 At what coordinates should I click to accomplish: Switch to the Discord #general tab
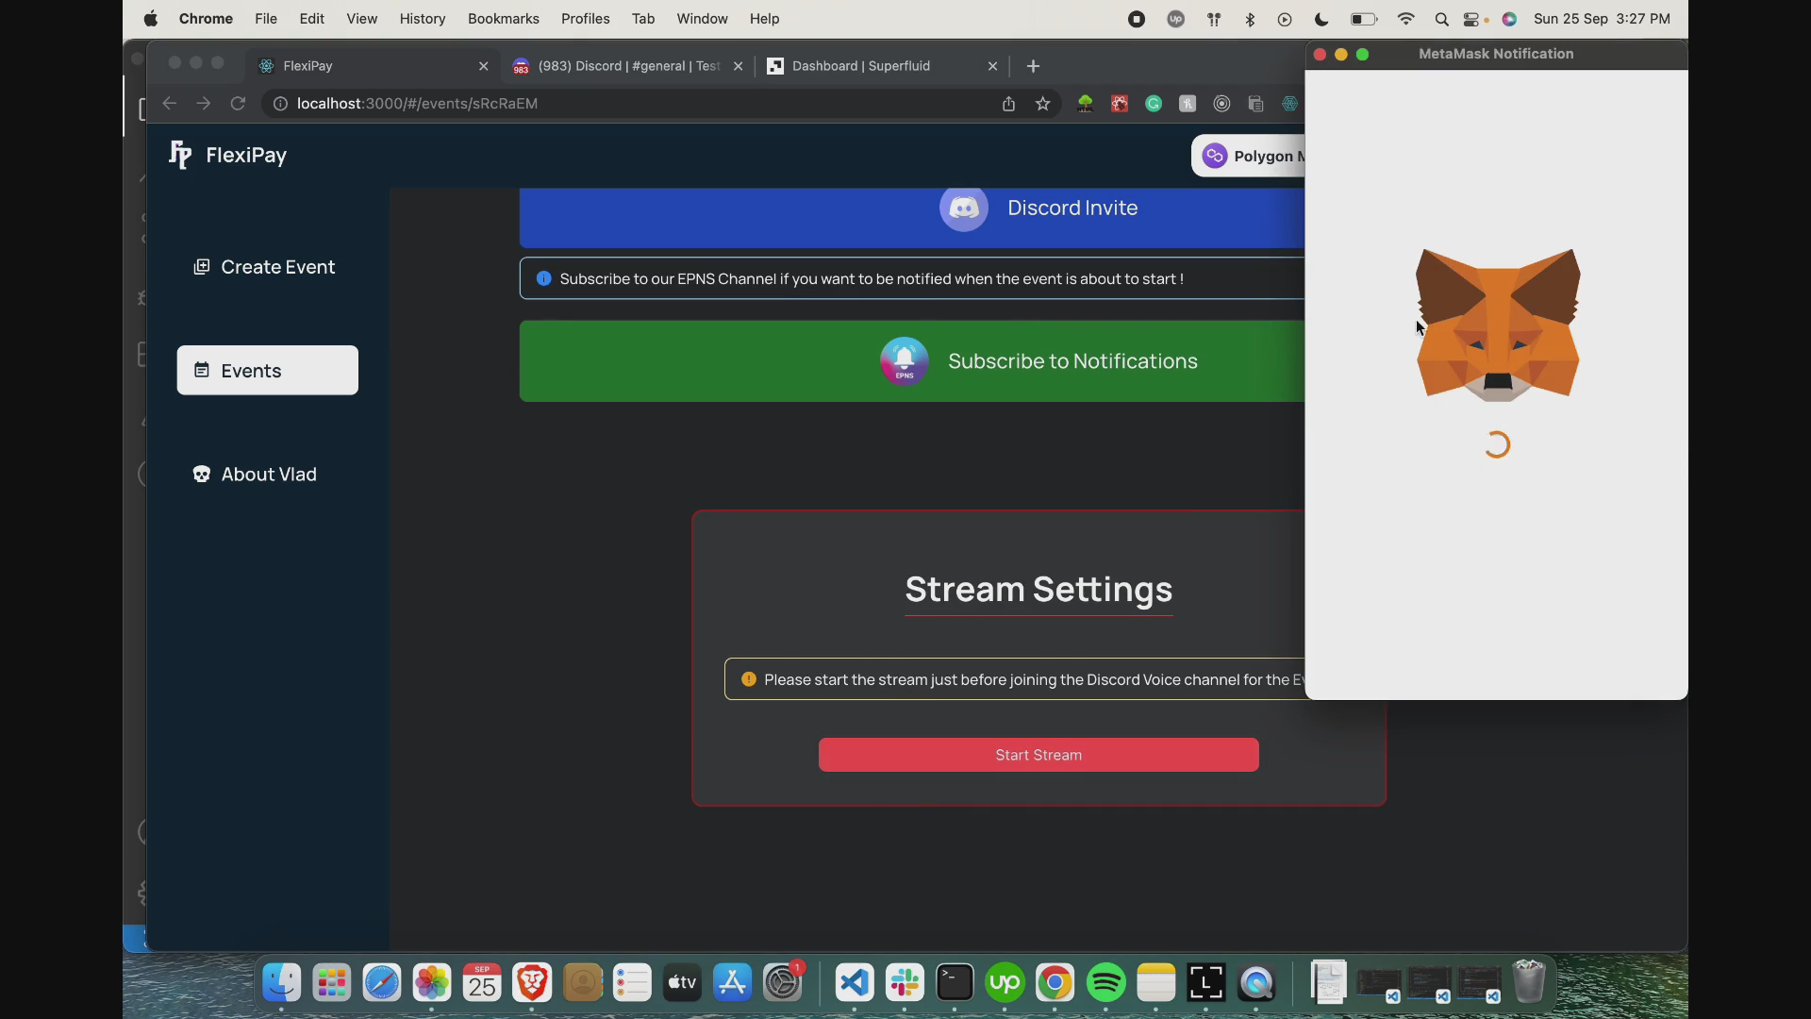627,66
